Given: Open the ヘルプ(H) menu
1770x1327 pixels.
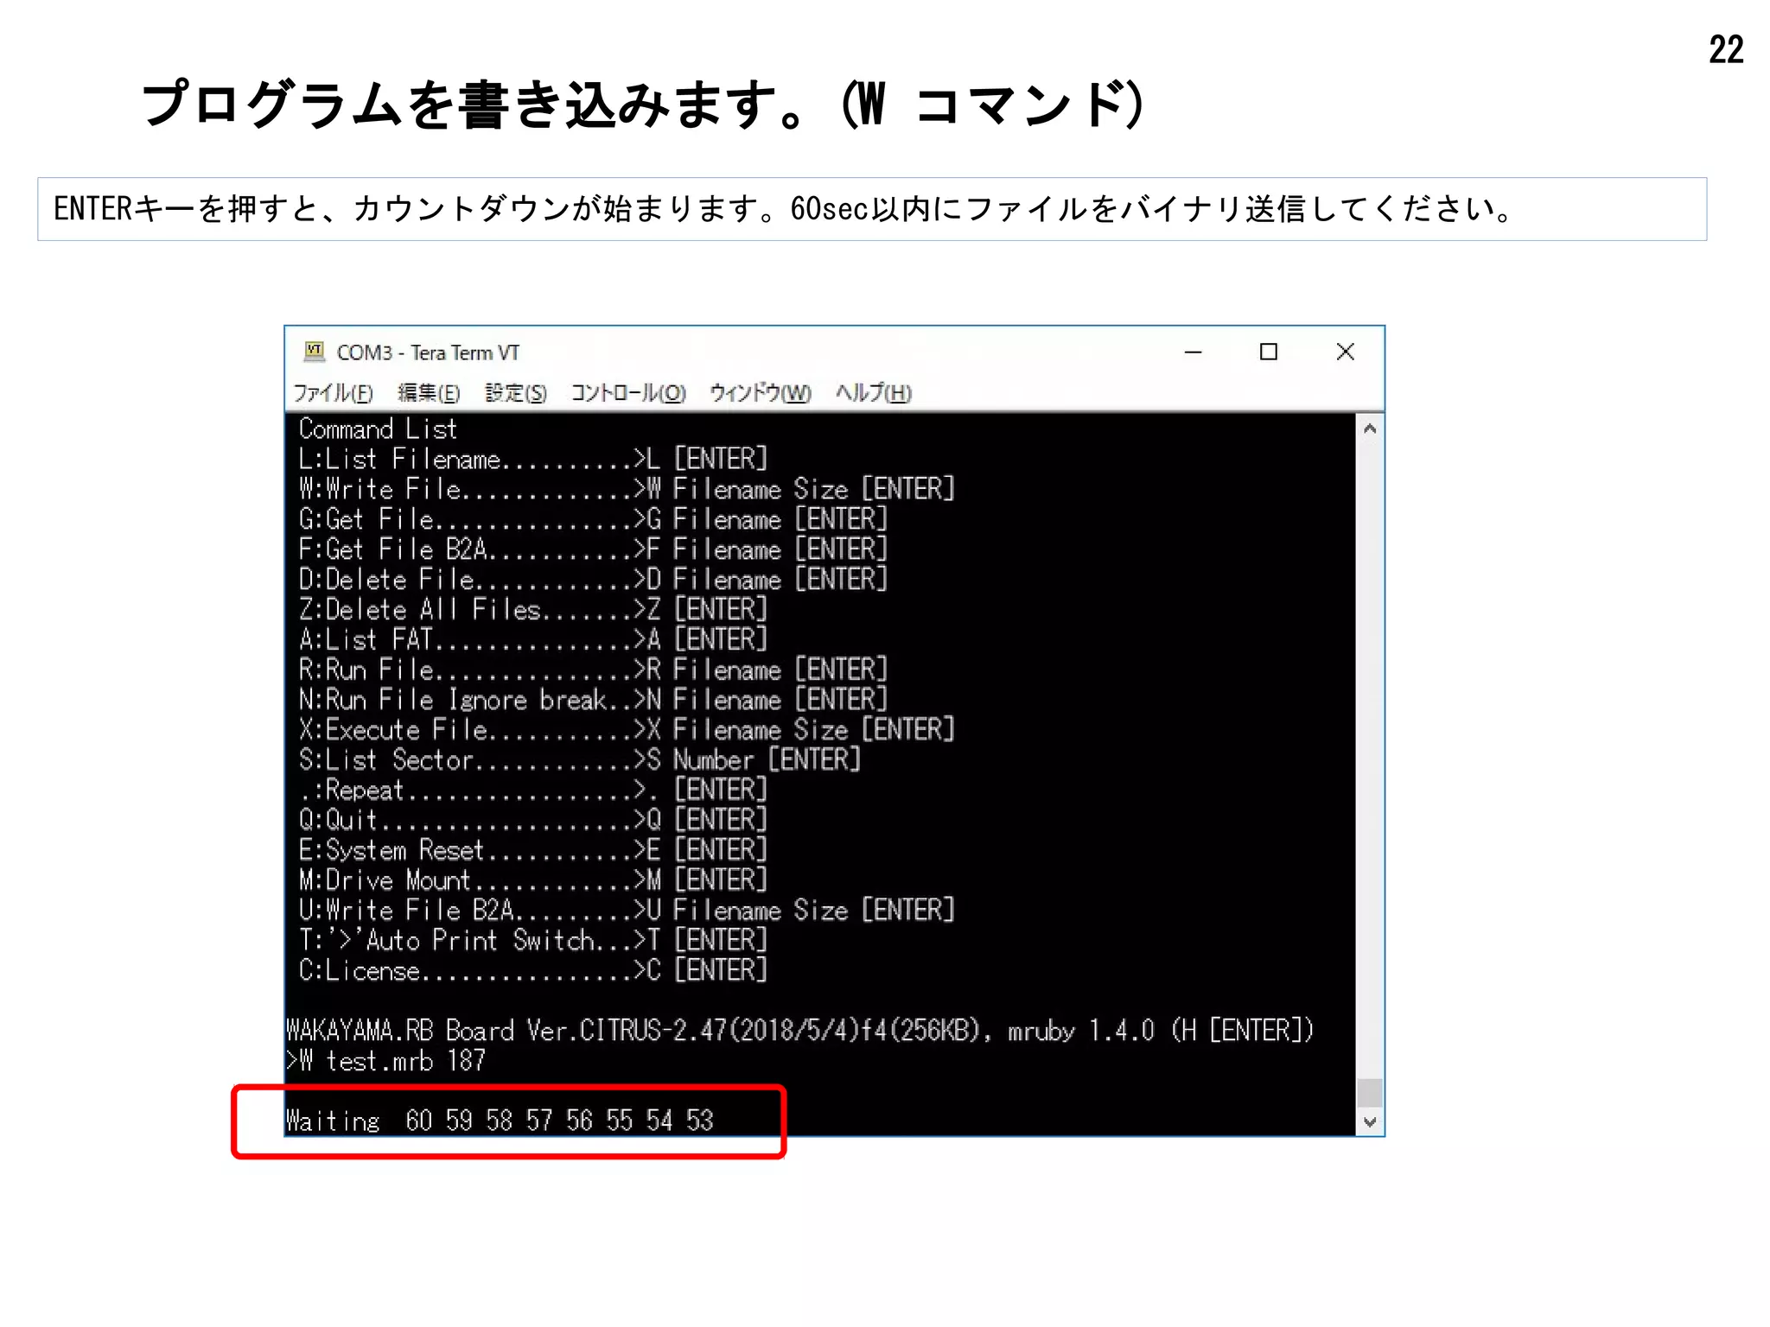Looking at the screenshot, I should point(874,393).
